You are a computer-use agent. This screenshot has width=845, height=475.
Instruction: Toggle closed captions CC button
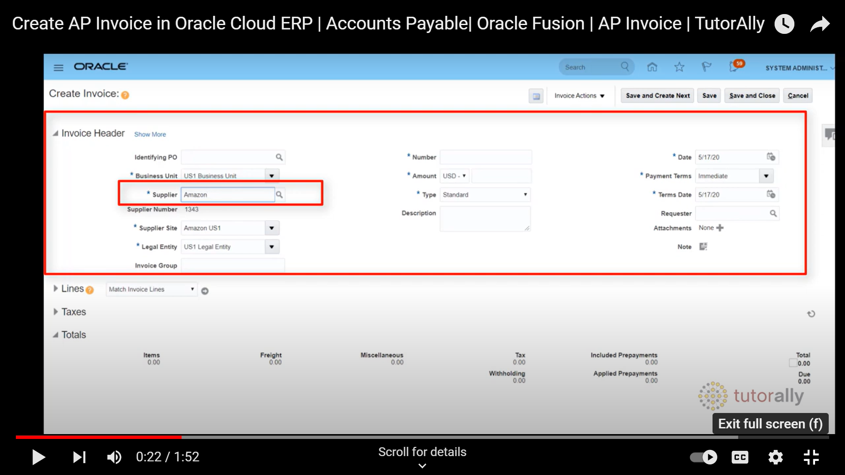pos(740,457)
